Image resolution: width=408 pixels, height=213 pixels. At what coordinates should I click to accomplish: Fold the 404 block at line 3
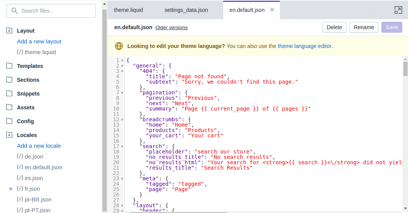click(122, 71)
